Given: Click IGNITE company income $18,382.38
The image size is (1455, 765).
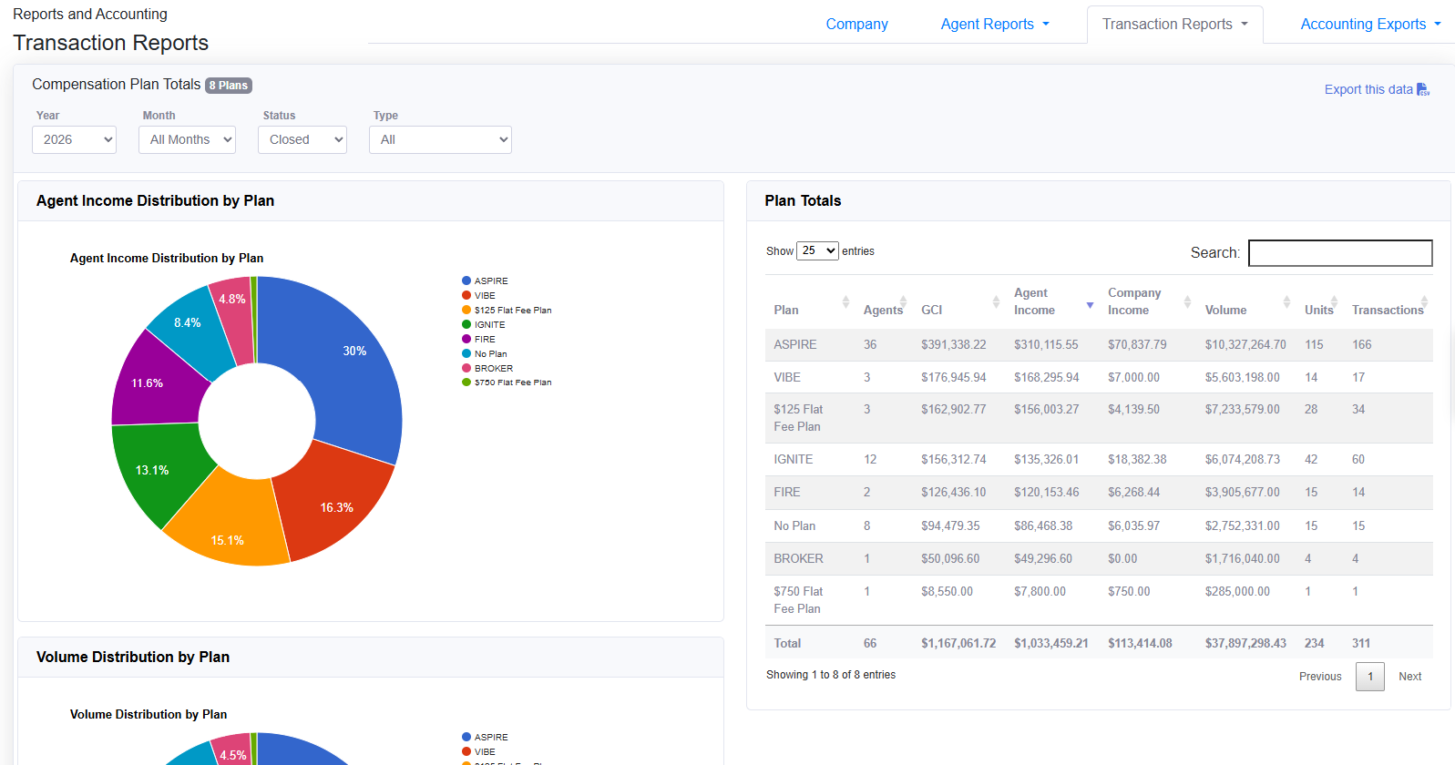Looking at the screenshot, I should click(1137, 459).
